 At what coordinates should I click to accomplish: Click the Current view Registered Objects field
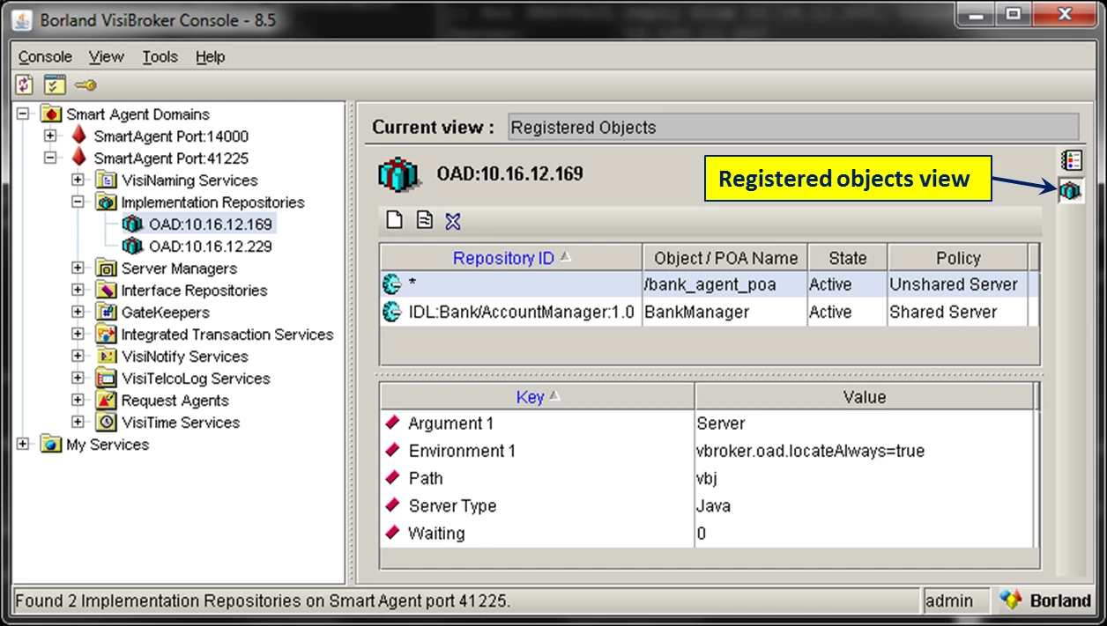point(793,127)
